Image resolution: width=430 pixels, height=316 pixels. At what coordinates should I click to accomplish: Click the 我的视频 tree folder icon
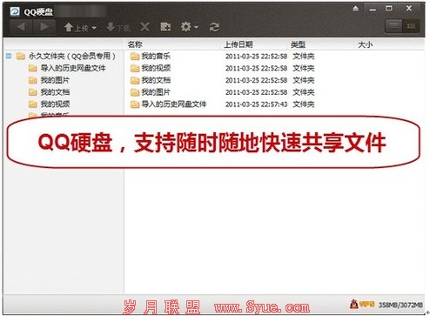(x=33, y=104)
